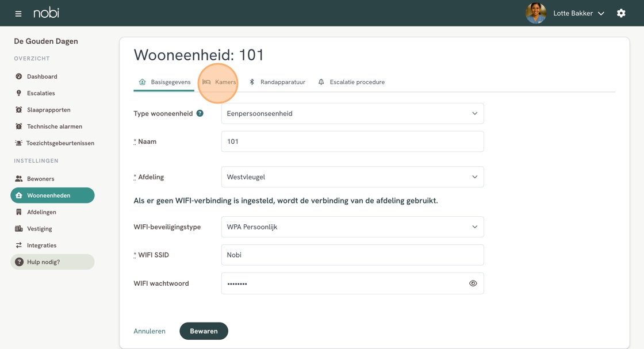Expand the Type wooneenheid dropdown
This screenshot has width=644, height=349.
352,114
